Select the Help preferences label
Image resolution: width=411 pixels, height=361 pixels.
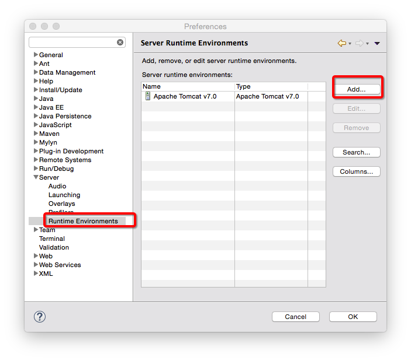[x=46, y=81]
